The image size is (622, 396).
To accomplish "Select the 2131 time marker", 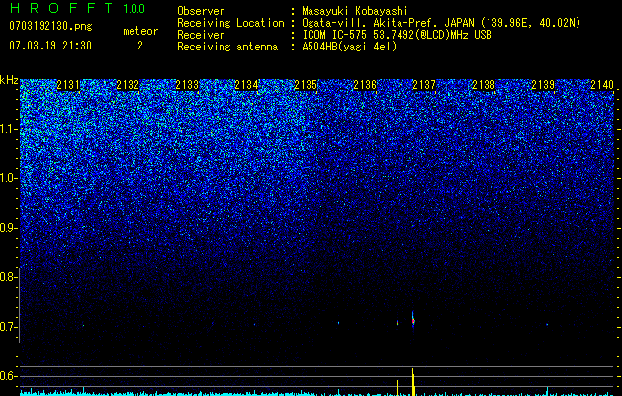I will (68, 85).
